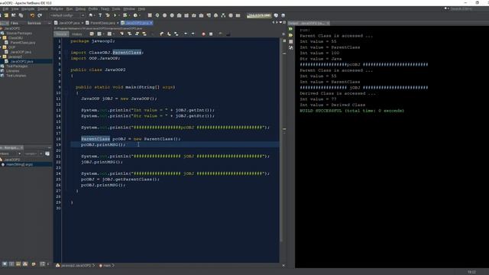Switch to the JavaOOP.java editor tab
The image size is (489, 275).
click(x=69, y=23)
